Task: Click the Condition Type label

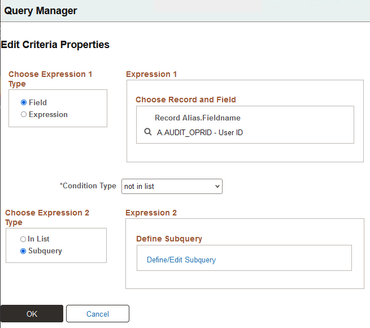Action: (88, 185)
